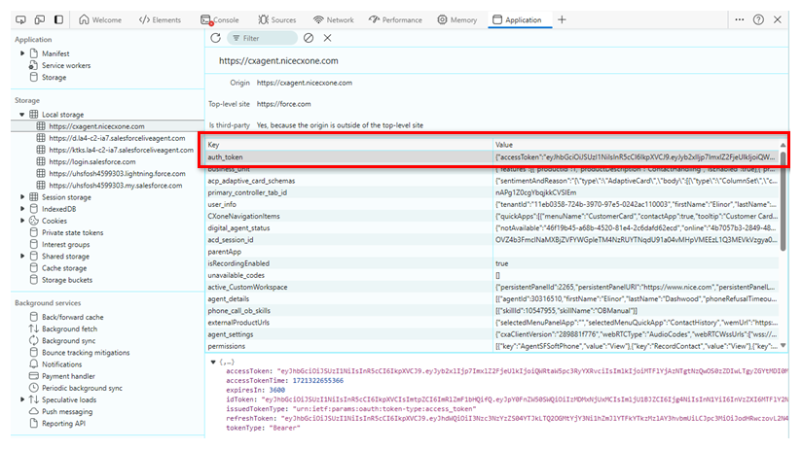Viewport: 802px width, 450px height.
Task: Open the Memory tab
Action: (x=457, y=19)
